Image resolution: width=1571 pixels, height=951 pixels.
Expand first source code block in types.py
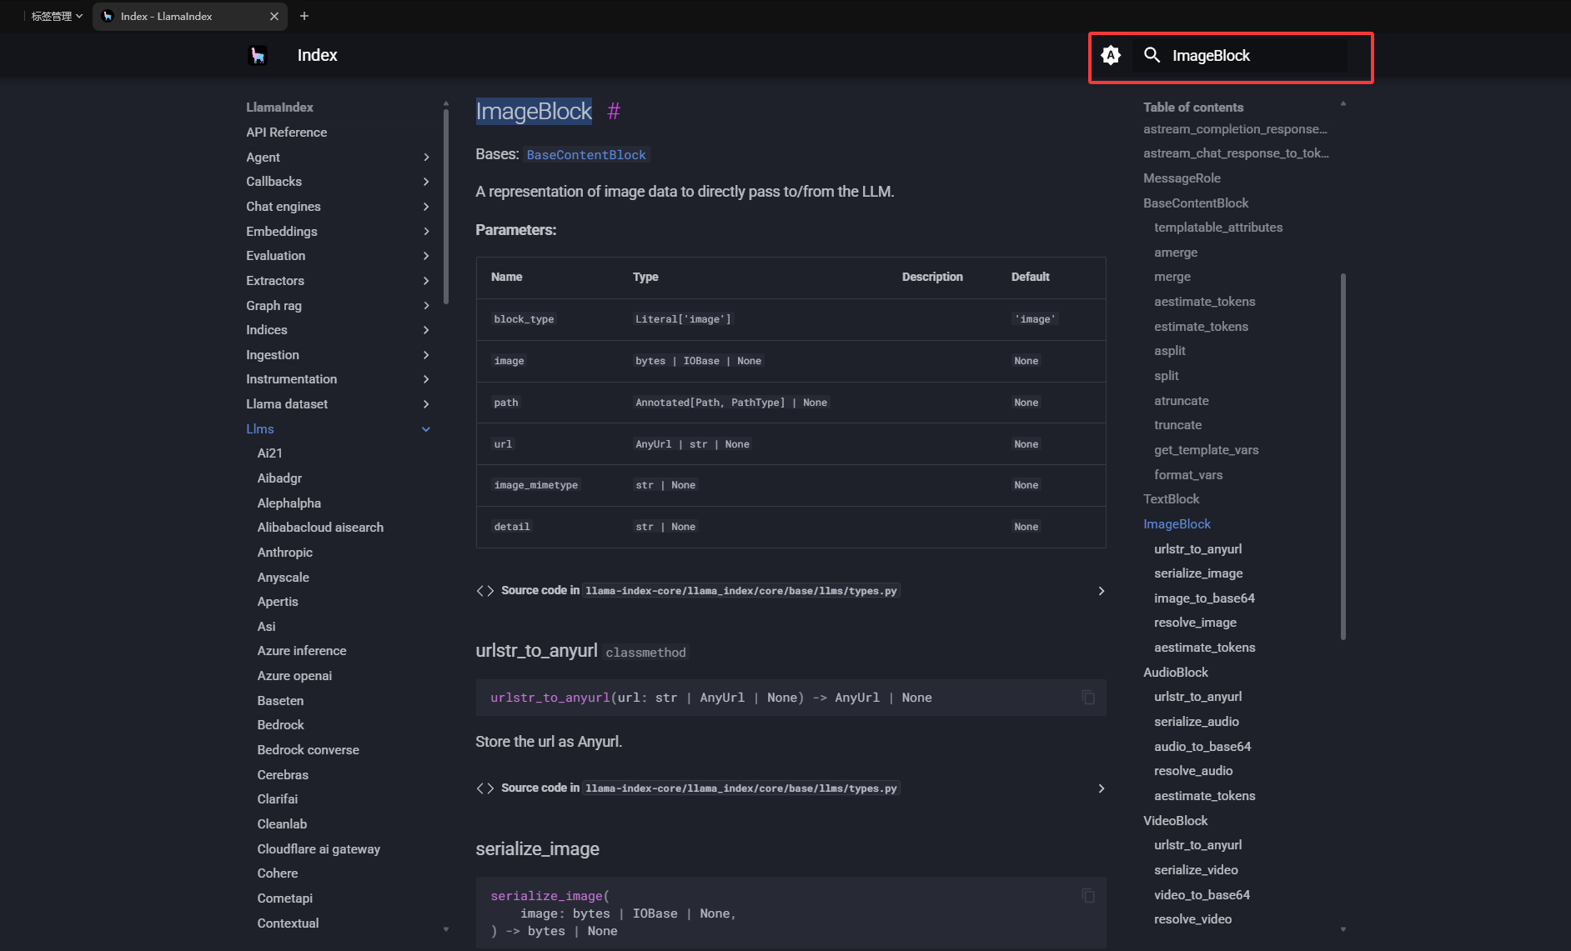pyautogui.click(x=791, y=591)
